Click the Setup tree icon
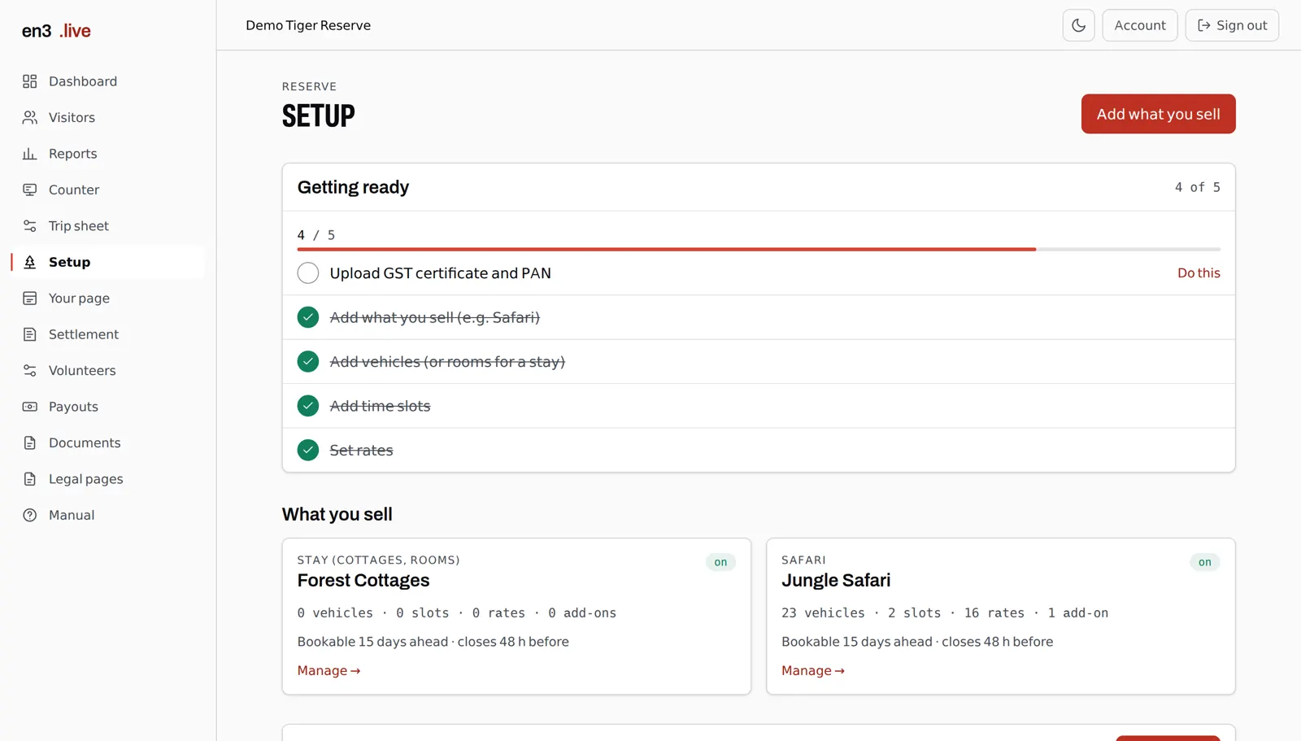The width and height of the screenshot is (1301, 741). pos(30,262)
